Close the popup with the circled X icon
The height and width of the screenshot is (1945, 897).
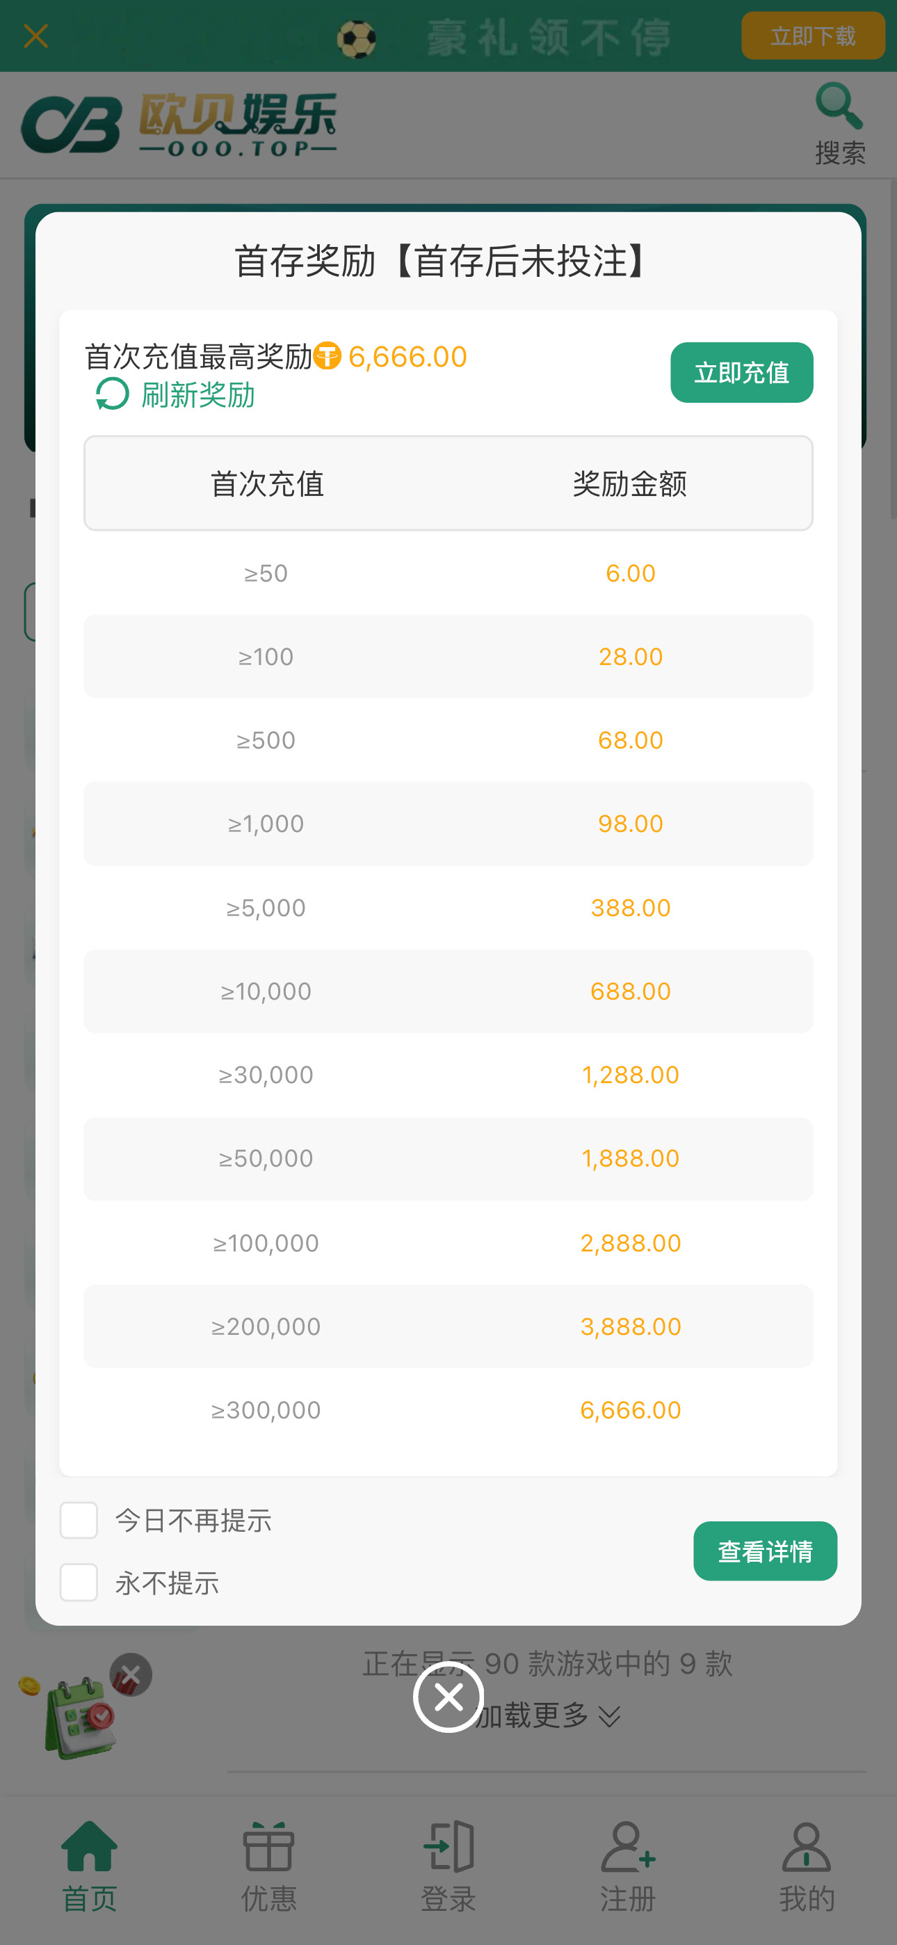click(448, 1697)
